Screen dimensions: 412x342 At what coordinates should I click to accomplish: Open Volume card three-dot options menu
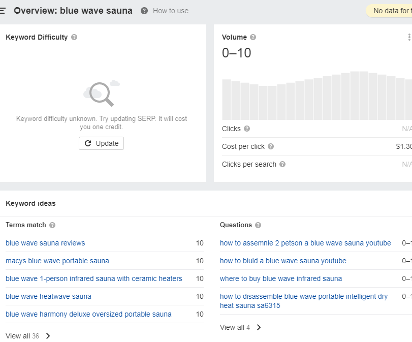pos(409,37)
